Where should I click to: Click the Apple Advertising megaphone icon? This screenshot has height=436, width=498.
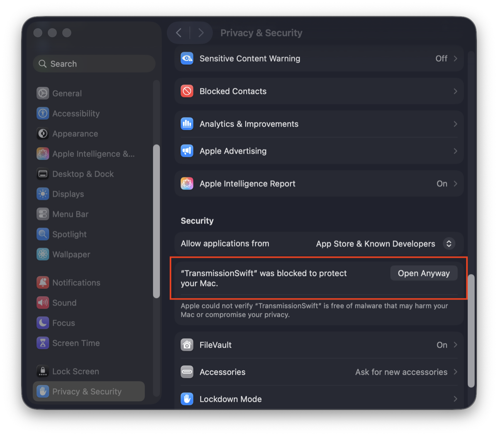click(187, 151)
